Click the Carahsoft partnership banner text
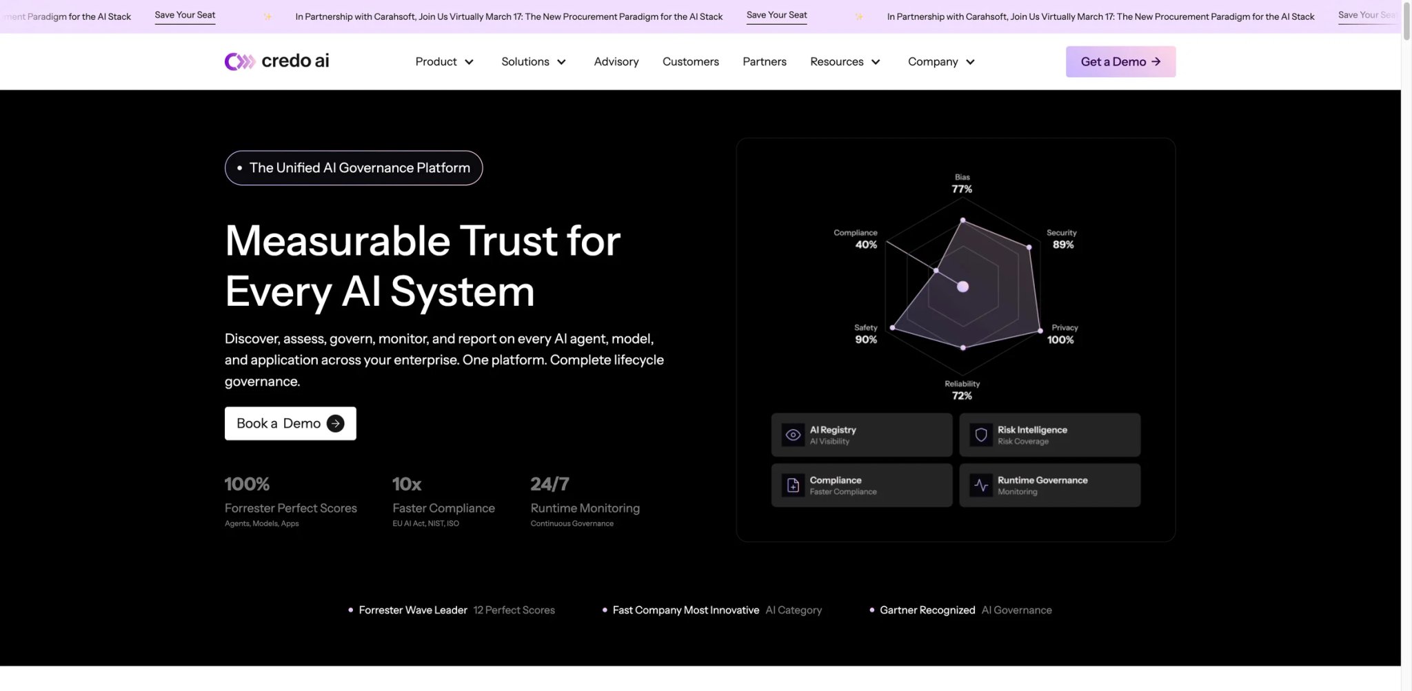The image size is (1412, 691). [509, 17]
